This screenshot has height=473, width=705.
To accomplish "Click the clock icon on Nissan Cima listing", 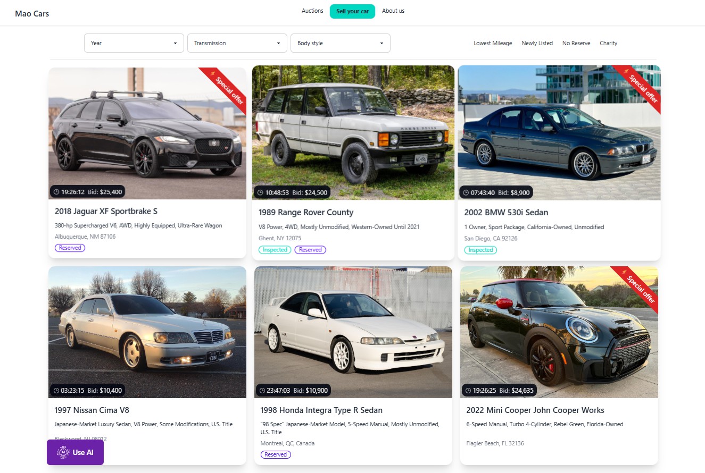I will coord(56,391).
